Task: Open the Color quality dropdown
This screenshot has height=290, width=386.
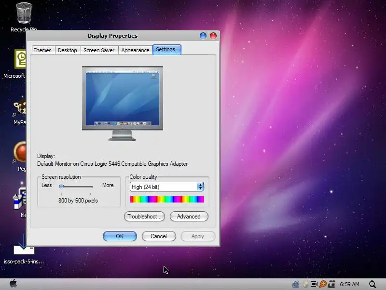Action: (x=167, y=187)
